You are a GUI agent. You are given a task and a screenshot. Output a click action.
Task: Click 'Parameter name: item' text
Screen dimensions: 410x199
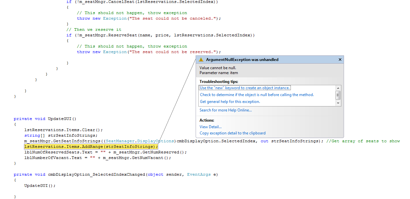point(219,73)
